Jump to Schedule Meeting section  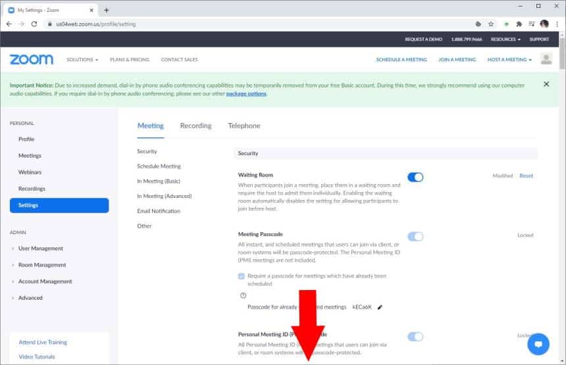tap(159, 166)
